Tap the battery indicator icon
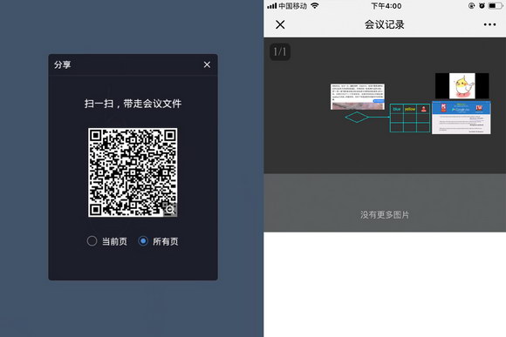506x337 pixels. (x=496, y=6)
